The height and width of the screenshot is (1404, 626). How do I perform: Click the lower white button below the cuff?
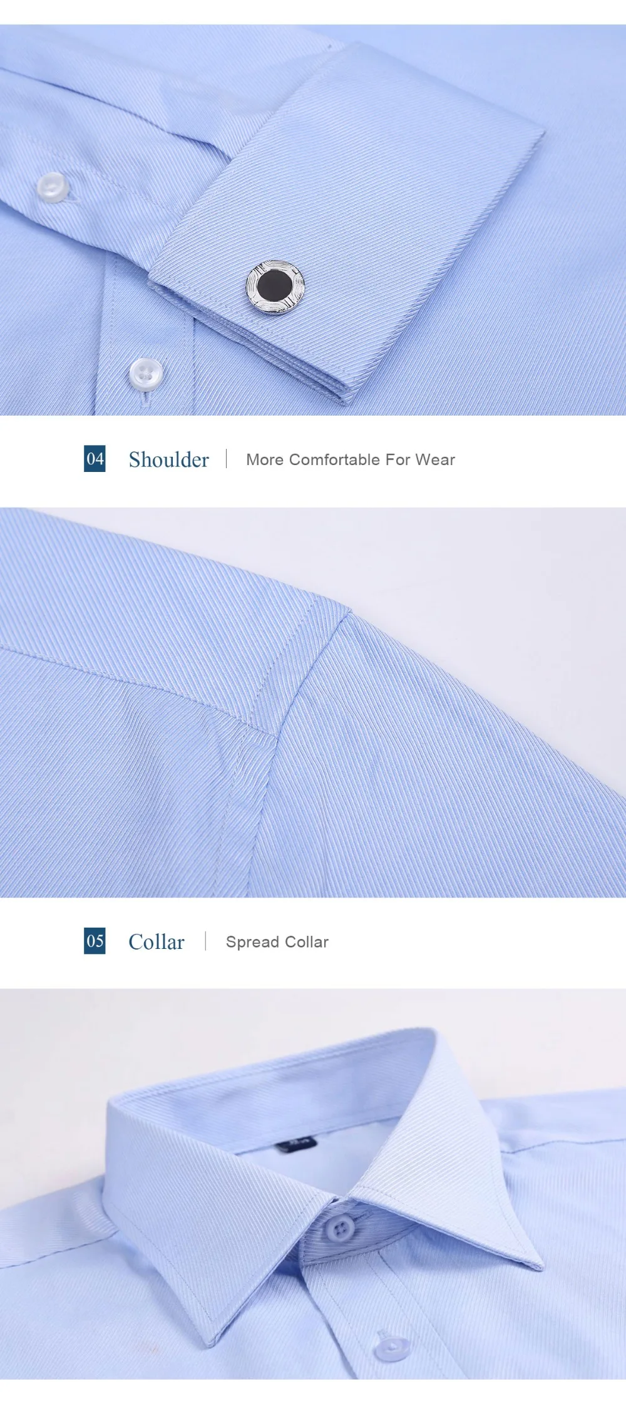[145, 374]
